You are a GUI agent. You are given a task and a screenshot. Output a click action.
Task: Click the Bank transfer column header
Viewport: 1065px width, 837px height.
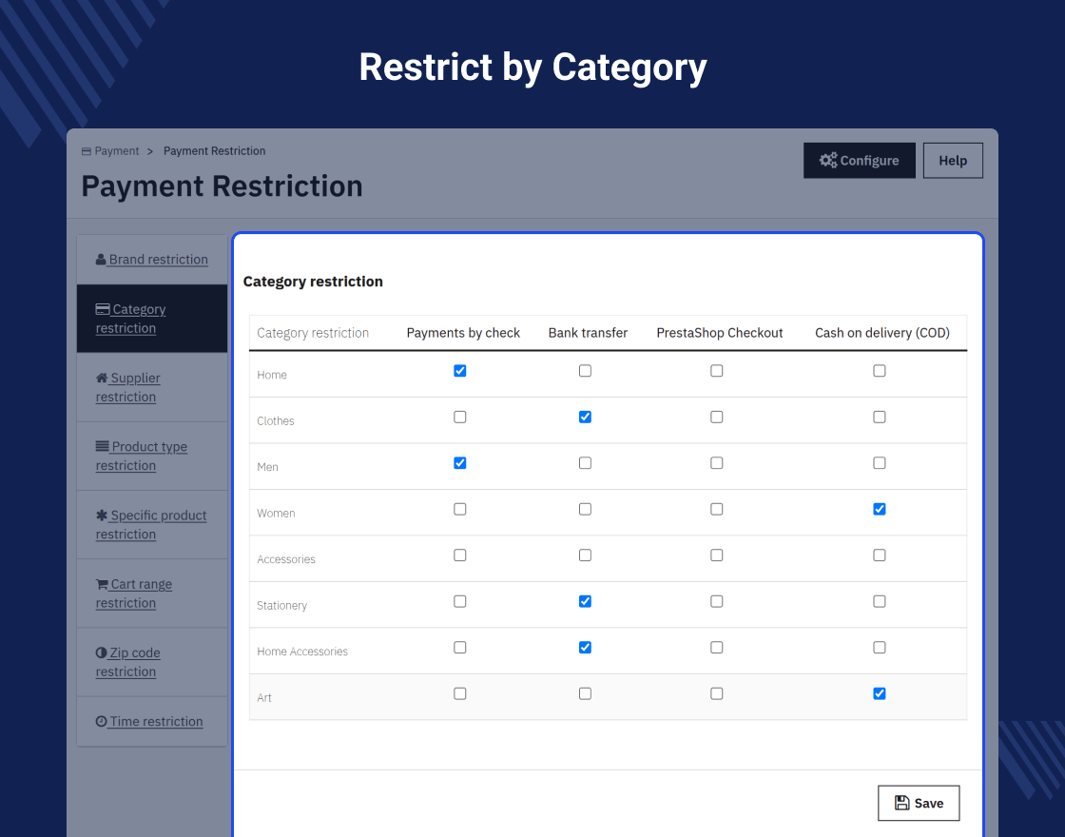pyautogui.click(x=588, y=333)
